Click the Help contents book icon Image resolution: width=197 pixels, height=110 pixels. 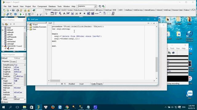[x=34, y=10]
